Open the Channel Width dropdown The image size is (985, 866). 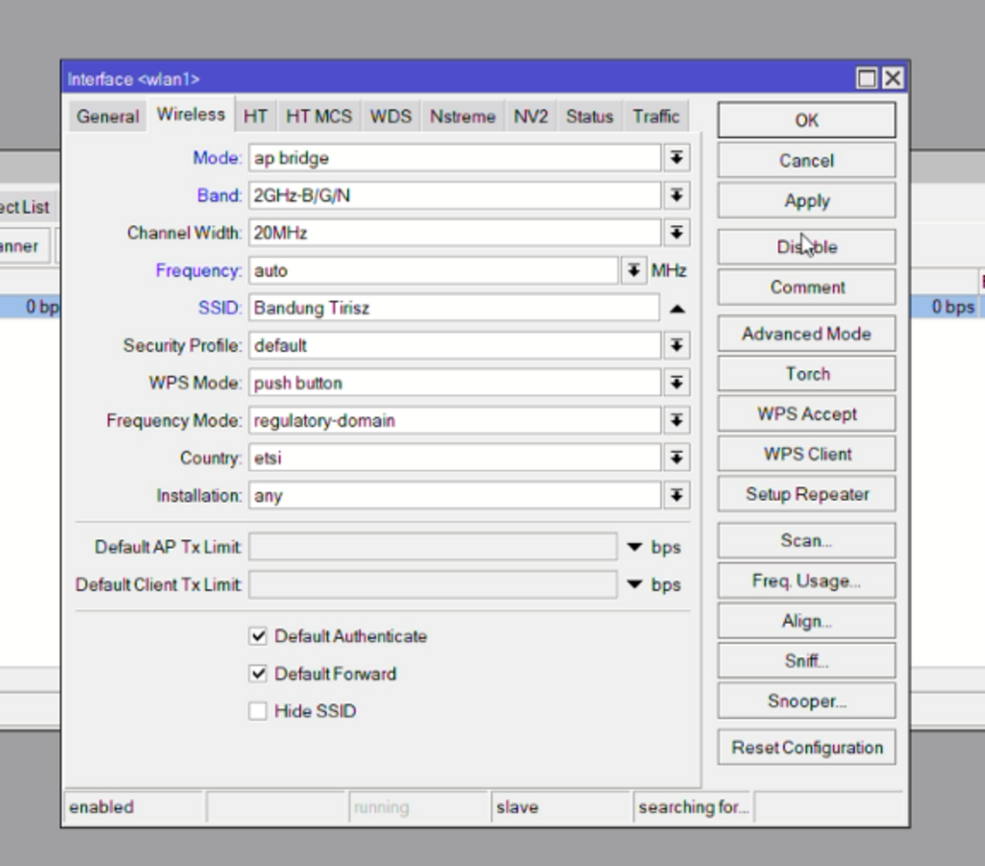pos(676,233)
